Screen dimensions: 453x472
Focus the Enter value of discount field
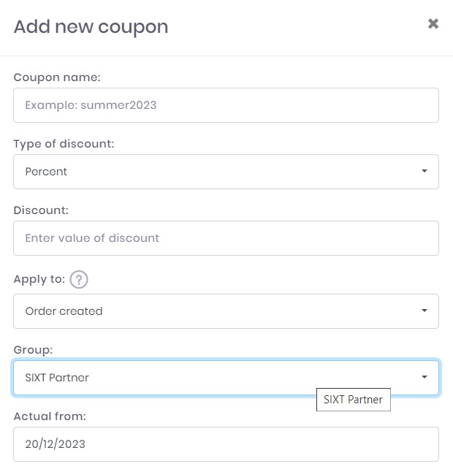click(226, 238)
